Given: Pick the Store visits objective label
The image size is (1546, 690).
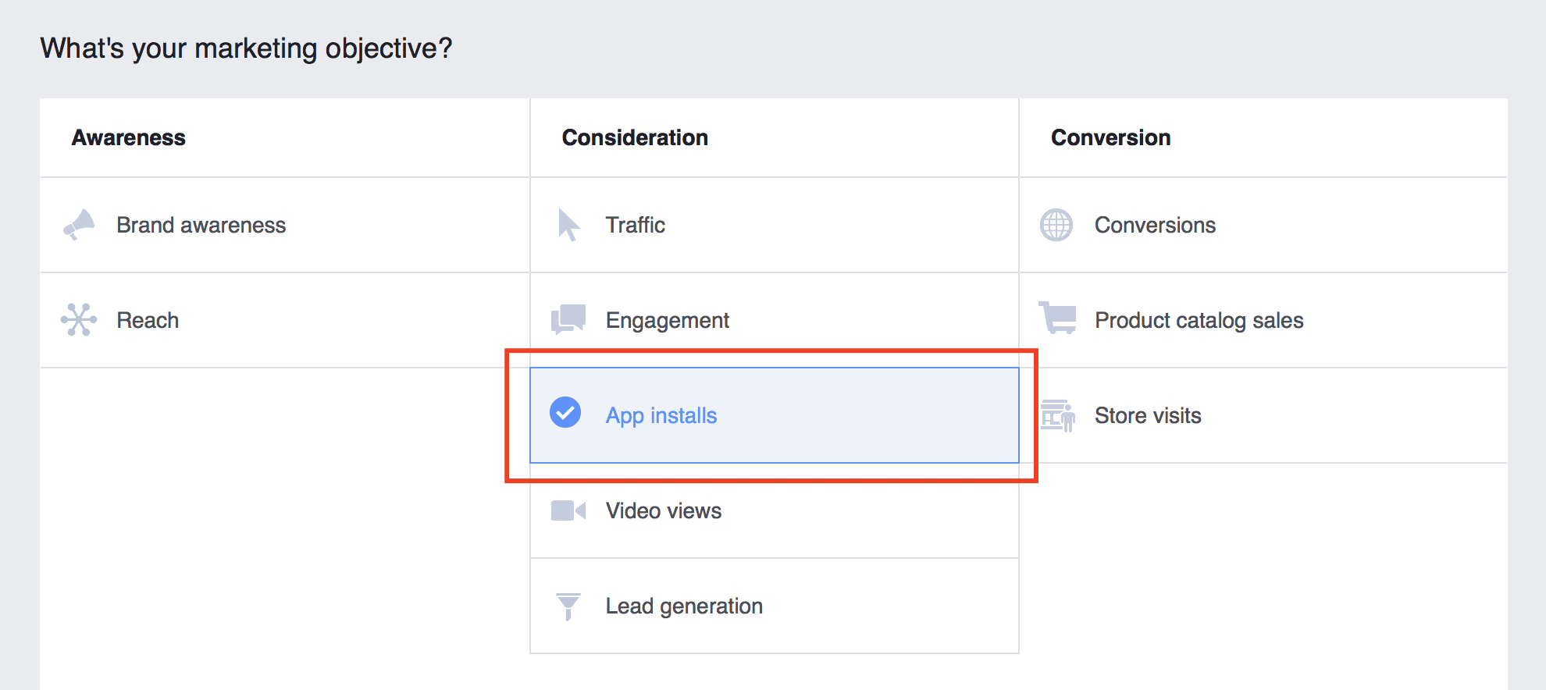Looking at the screenshot, I should click(x=1148, y=415).
